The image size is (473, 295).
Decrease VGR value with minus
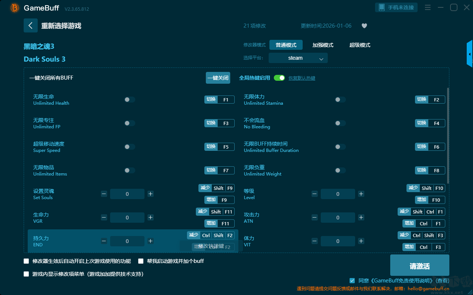[104, 218]
